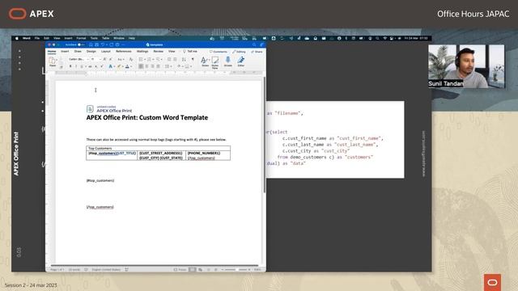Click the {PHONE_NUMBER1} table cell text
Screen dimensions: 518x291
tap(204, 153)
